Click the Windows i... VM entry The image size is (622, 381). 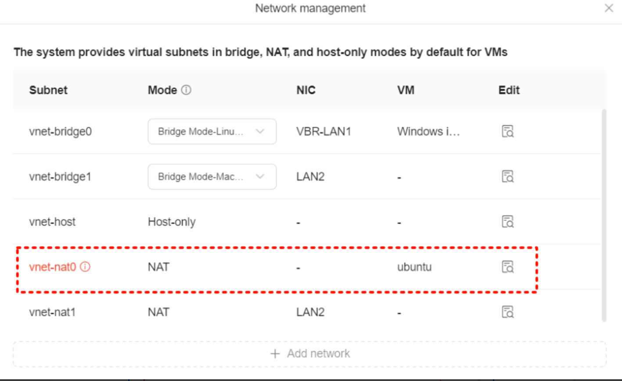pos(429,131)
